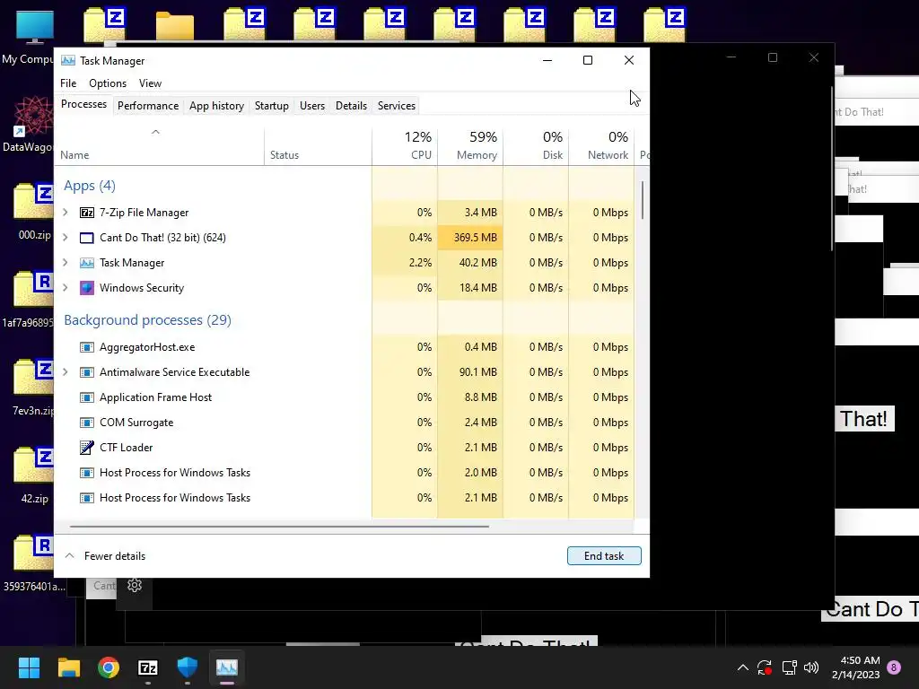The width and height of the screenshot is (919, 689).
Task: Click the End task button
Action: tap(604, 556)
